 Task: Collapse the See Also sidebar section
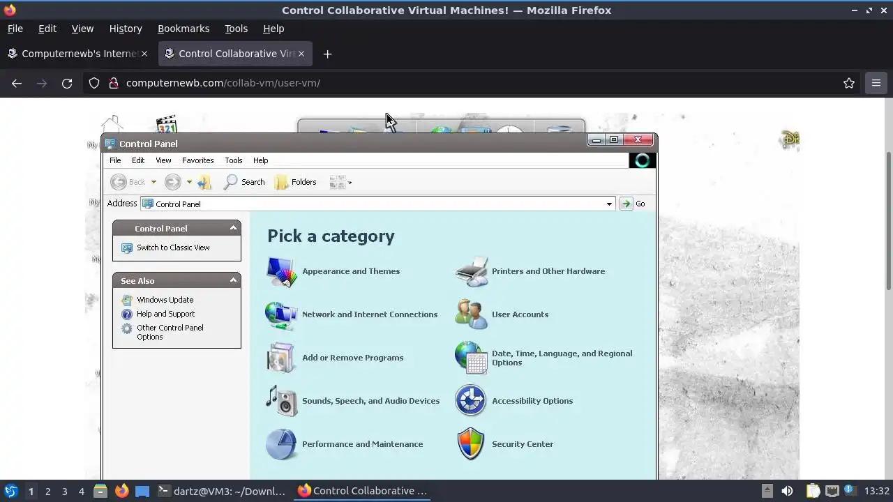pos(233,280)
